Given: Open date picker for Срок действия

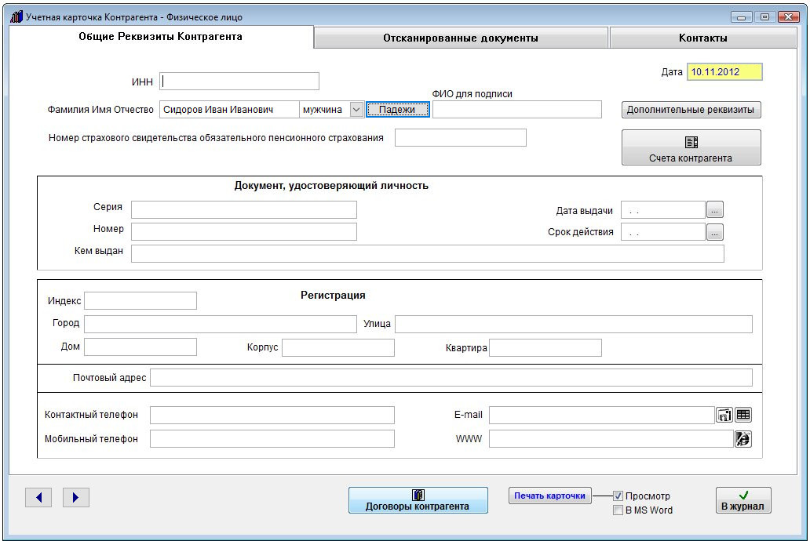Looking at the screenshot, I should tap(714, 232).
